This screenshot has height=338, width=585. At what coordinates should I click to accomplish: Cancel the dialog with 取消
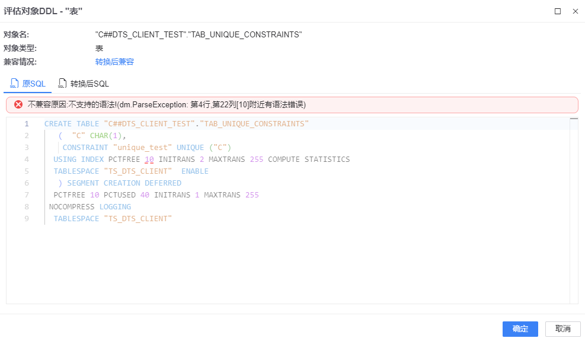pyautogui.click(x=562, y=329)
